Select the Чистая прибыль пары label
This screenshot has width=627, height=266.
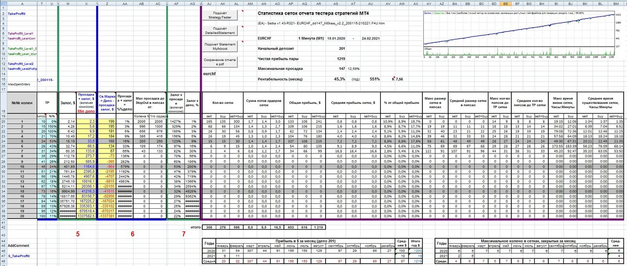278,58
